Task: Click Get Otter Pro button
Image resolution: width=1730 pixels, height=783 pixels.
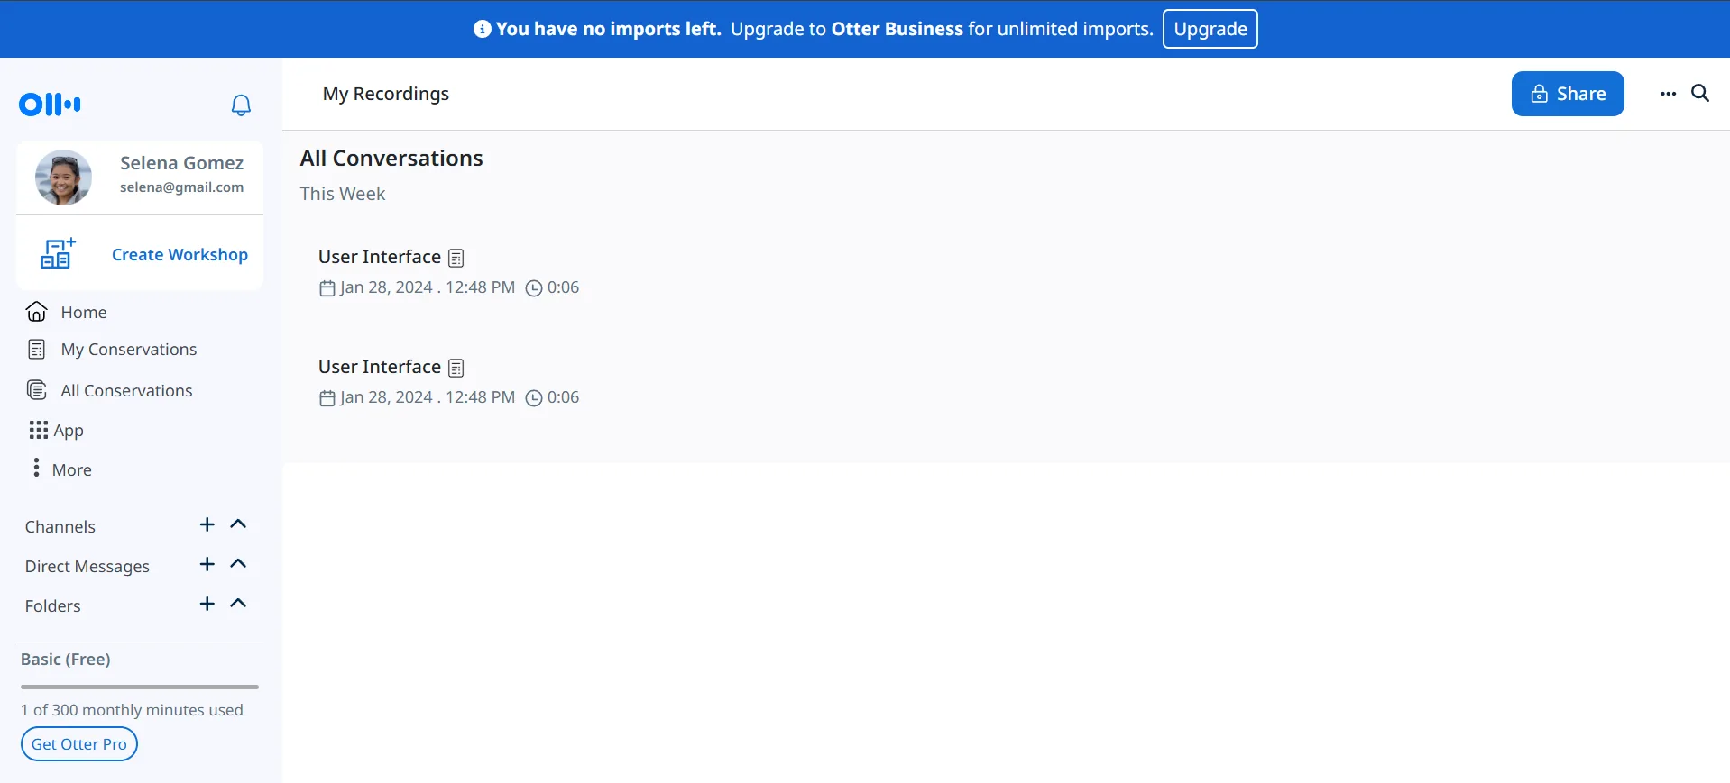Action: click(x=79, y=744)
